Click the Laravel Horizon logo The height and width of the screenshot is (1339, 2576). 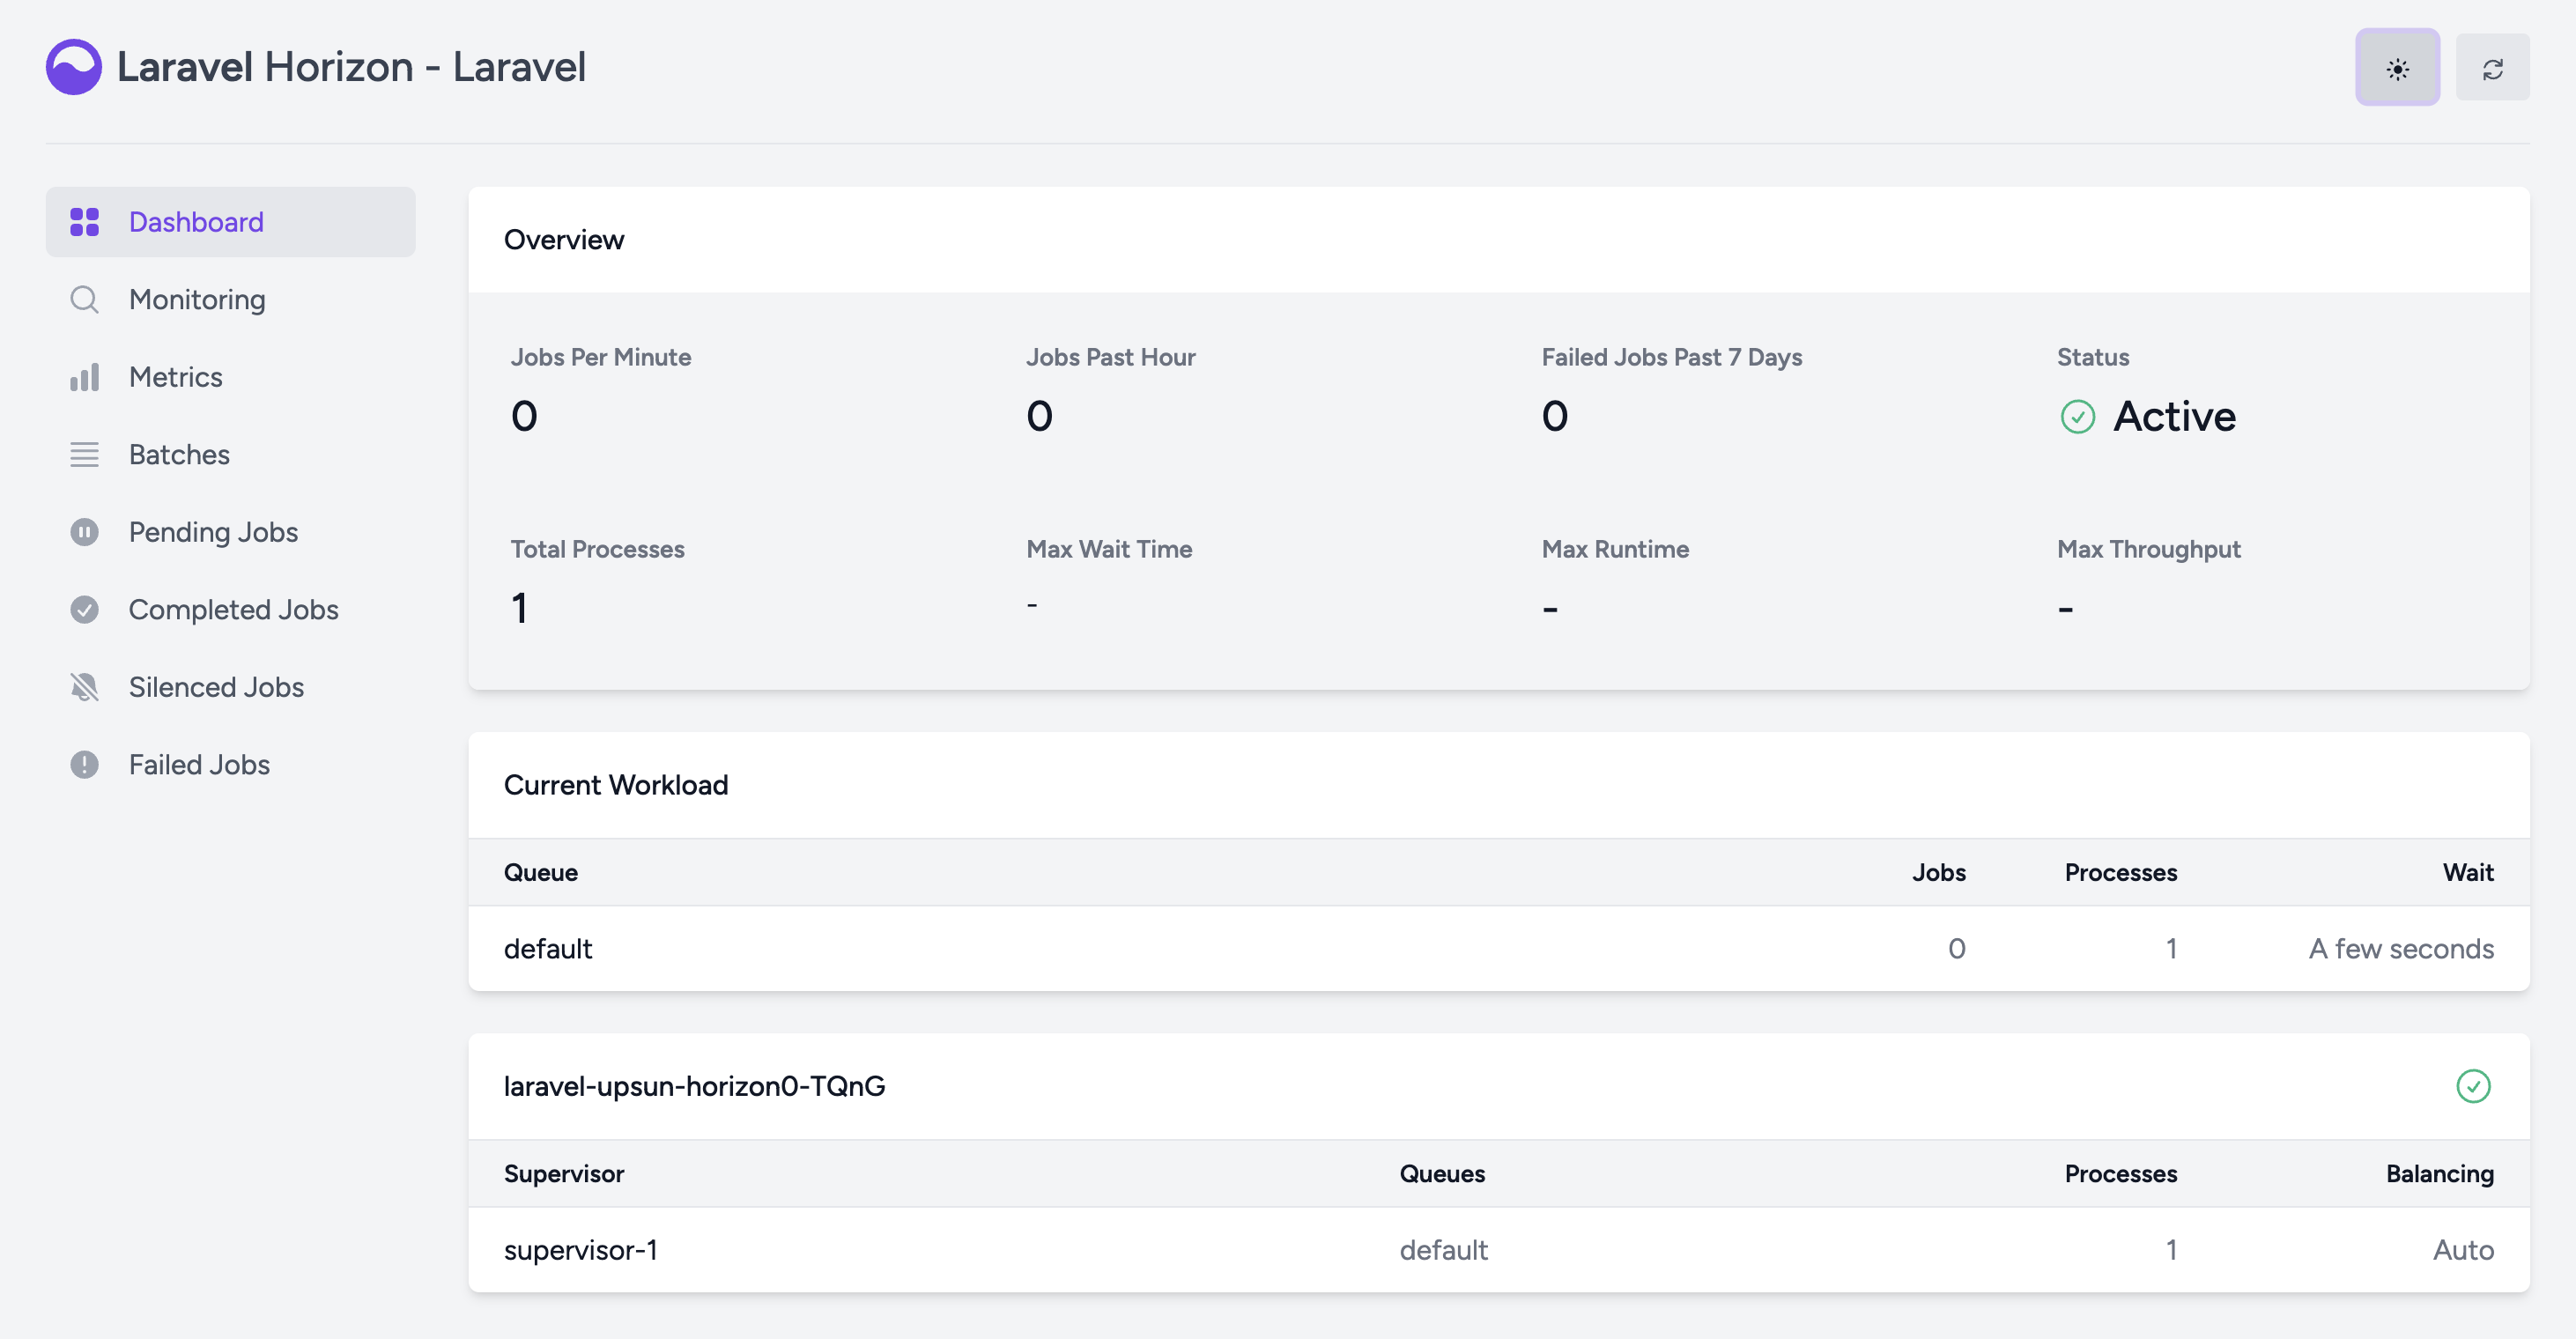coord(73,66)
